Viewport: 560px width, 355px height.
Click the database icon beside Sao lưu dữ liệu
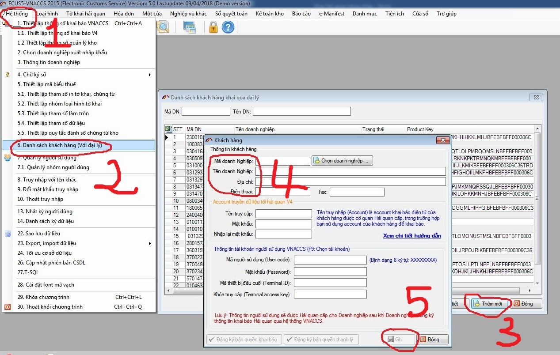[8, 234]
